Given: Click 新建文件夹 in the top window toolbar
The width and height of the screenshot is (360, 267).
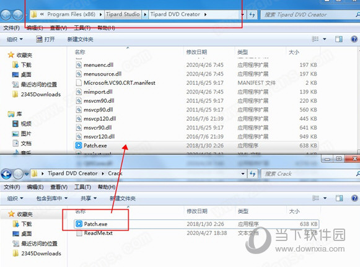Looking at the screenshot, I should point(80,39).
